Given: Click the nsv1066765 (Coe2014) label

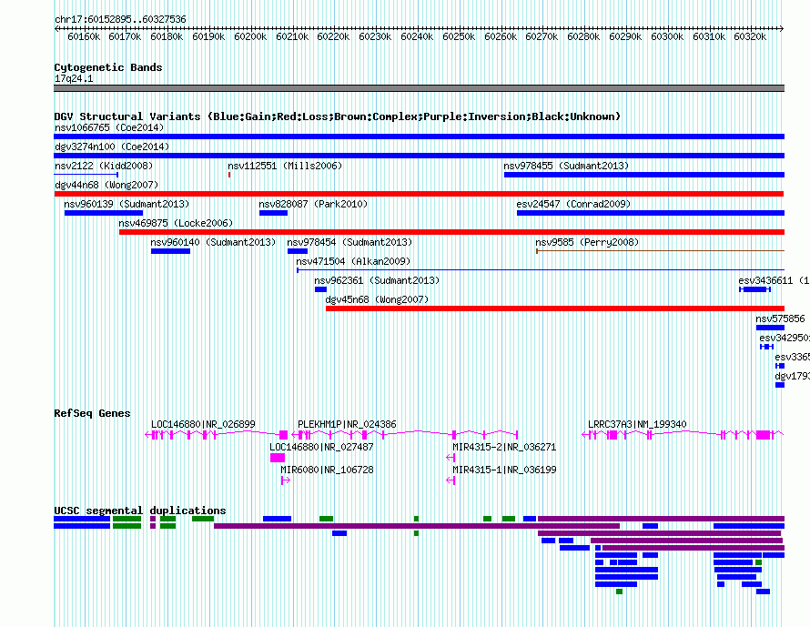Looking at the screenshot, I should tap(109, 127).
